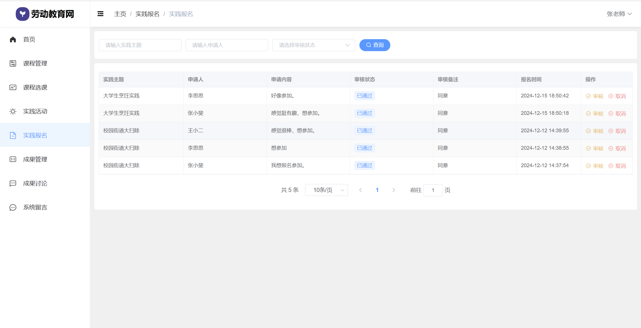Click the 课程管理 sidebar icon
The width and height of the screenshot is (641, 328).
pyautogui.click(x=13, y=63)
